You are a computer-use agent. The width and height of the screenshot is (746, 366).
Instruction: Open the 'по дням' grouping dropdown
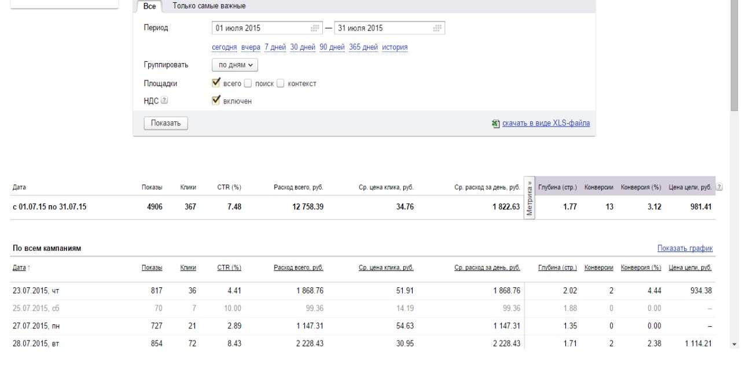(x=235, y=65)
